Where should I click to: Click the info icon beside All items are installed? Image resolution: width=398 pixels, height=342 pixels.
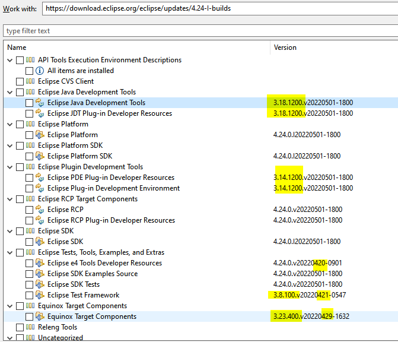[40, 71]
